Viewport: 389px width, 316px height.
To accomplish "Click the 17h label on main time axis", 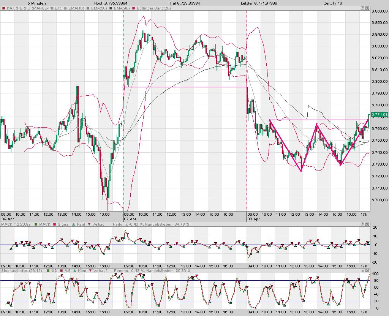I will (364, 214).
